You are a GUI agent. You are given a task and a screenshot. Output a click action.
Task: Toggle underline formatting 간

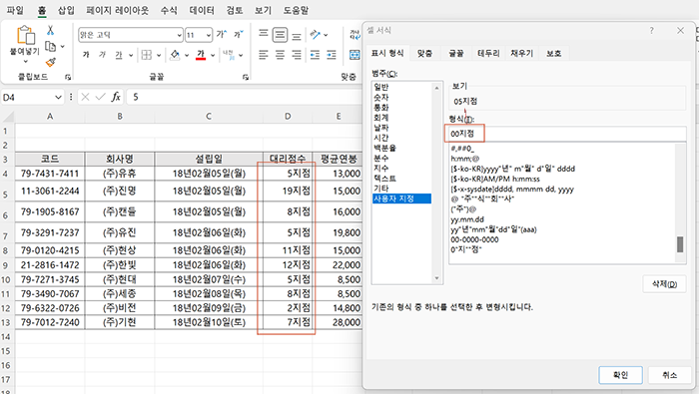point(119,55)
